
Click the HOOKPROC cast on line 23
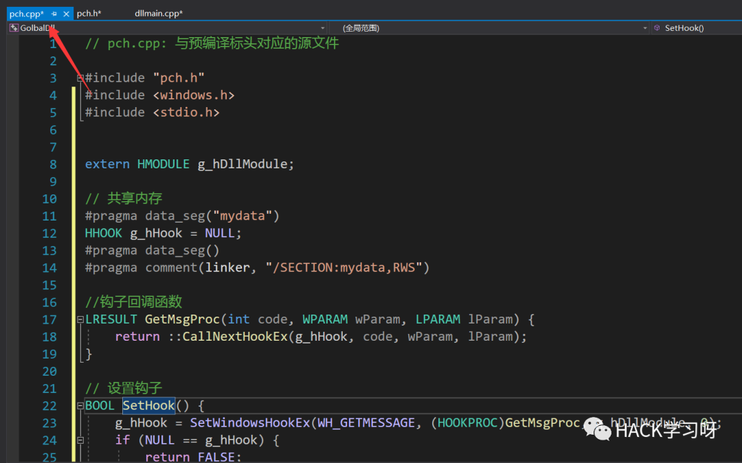468,422
